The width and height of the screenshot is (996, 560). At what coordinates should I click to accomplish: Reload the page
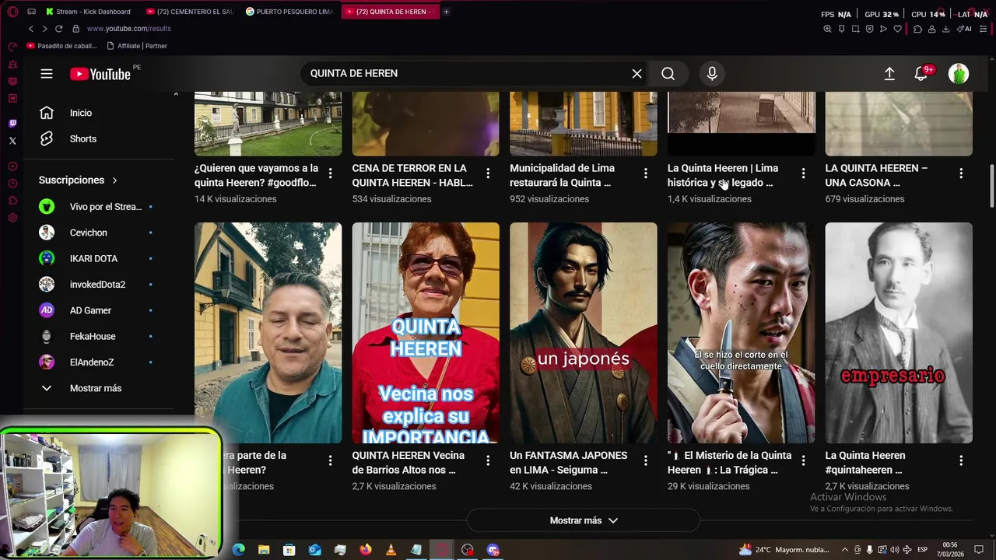(x=58, y=29)
